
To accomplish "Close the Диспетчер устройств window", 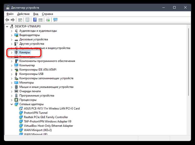I will click(185, 8).
